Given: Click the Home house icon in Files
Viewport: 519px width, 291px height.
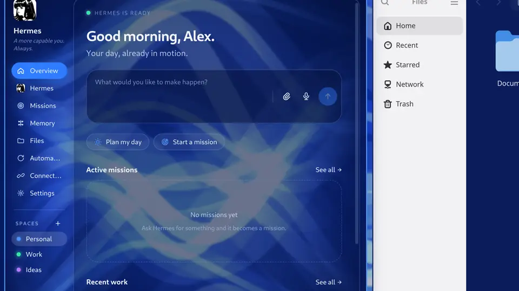Looking at the screenshot, I should [388, 26].
